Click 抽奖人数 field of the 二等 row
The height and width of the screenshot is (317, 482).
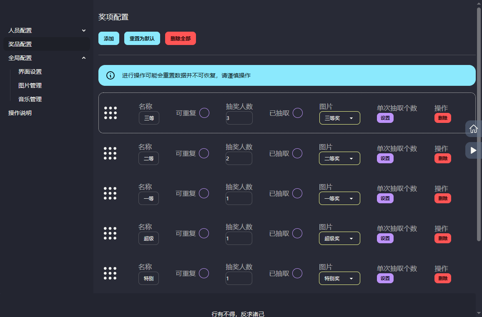[x=239, y=158]
